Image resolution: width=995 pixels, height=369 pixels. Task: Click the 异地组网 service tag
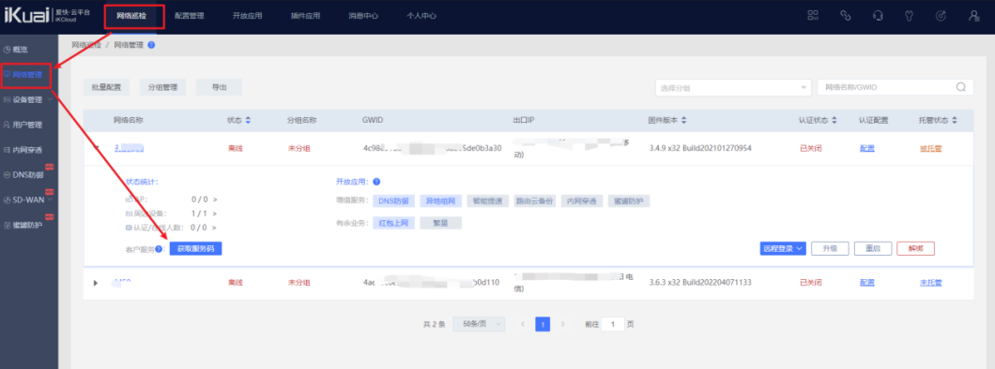coord(441,201)
